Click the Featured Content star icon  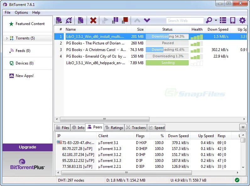coord(11,24)
